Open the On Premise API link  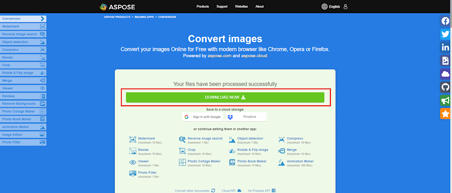coord(262,191)
